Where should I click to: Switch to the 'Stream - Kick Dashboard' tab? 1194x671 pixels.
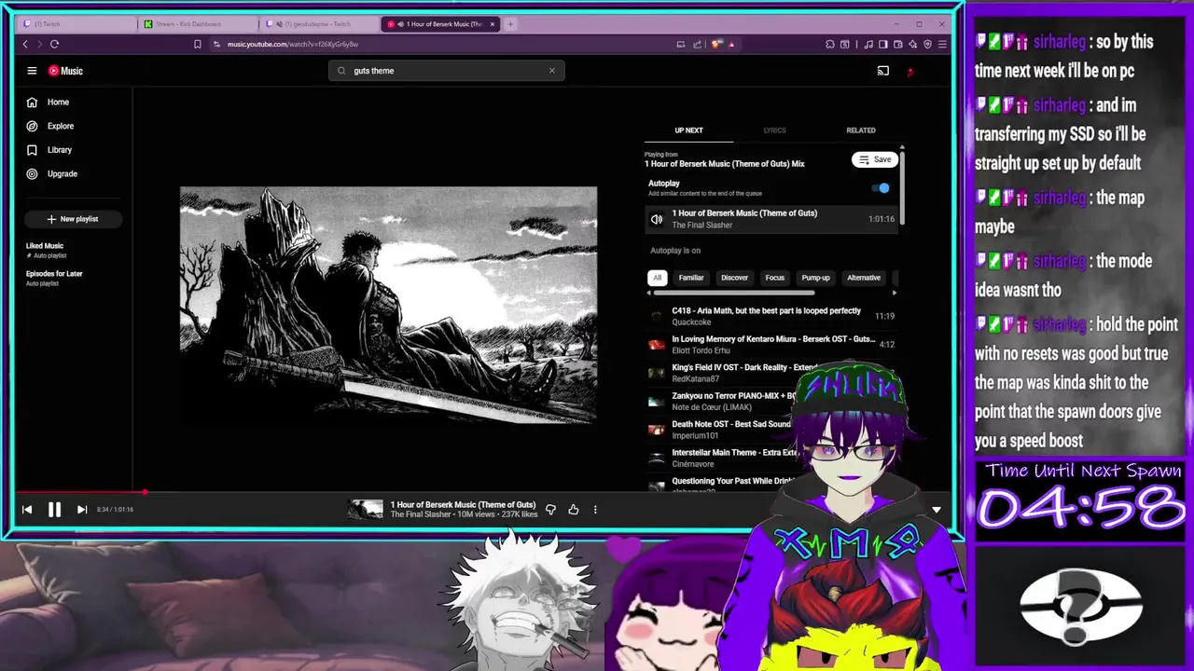(198, 24)
